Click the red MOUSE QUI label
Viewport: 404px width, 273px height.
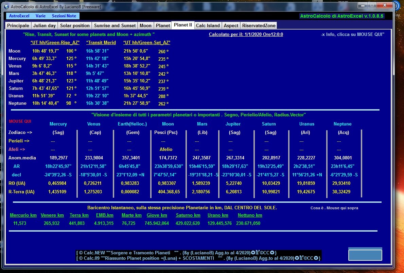[20, 121]
